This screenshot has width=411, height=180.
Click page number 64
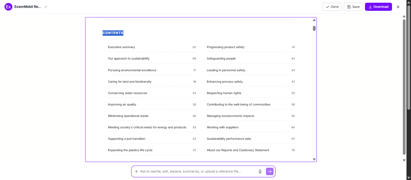(x=293, y=127)
